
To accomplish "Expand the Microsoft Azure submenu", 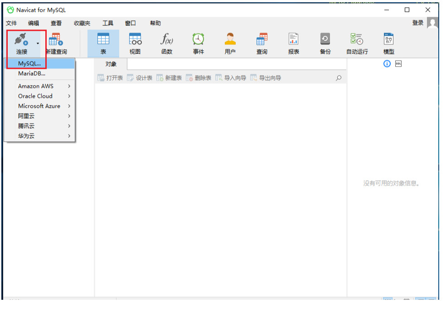I will coord(40,106).
